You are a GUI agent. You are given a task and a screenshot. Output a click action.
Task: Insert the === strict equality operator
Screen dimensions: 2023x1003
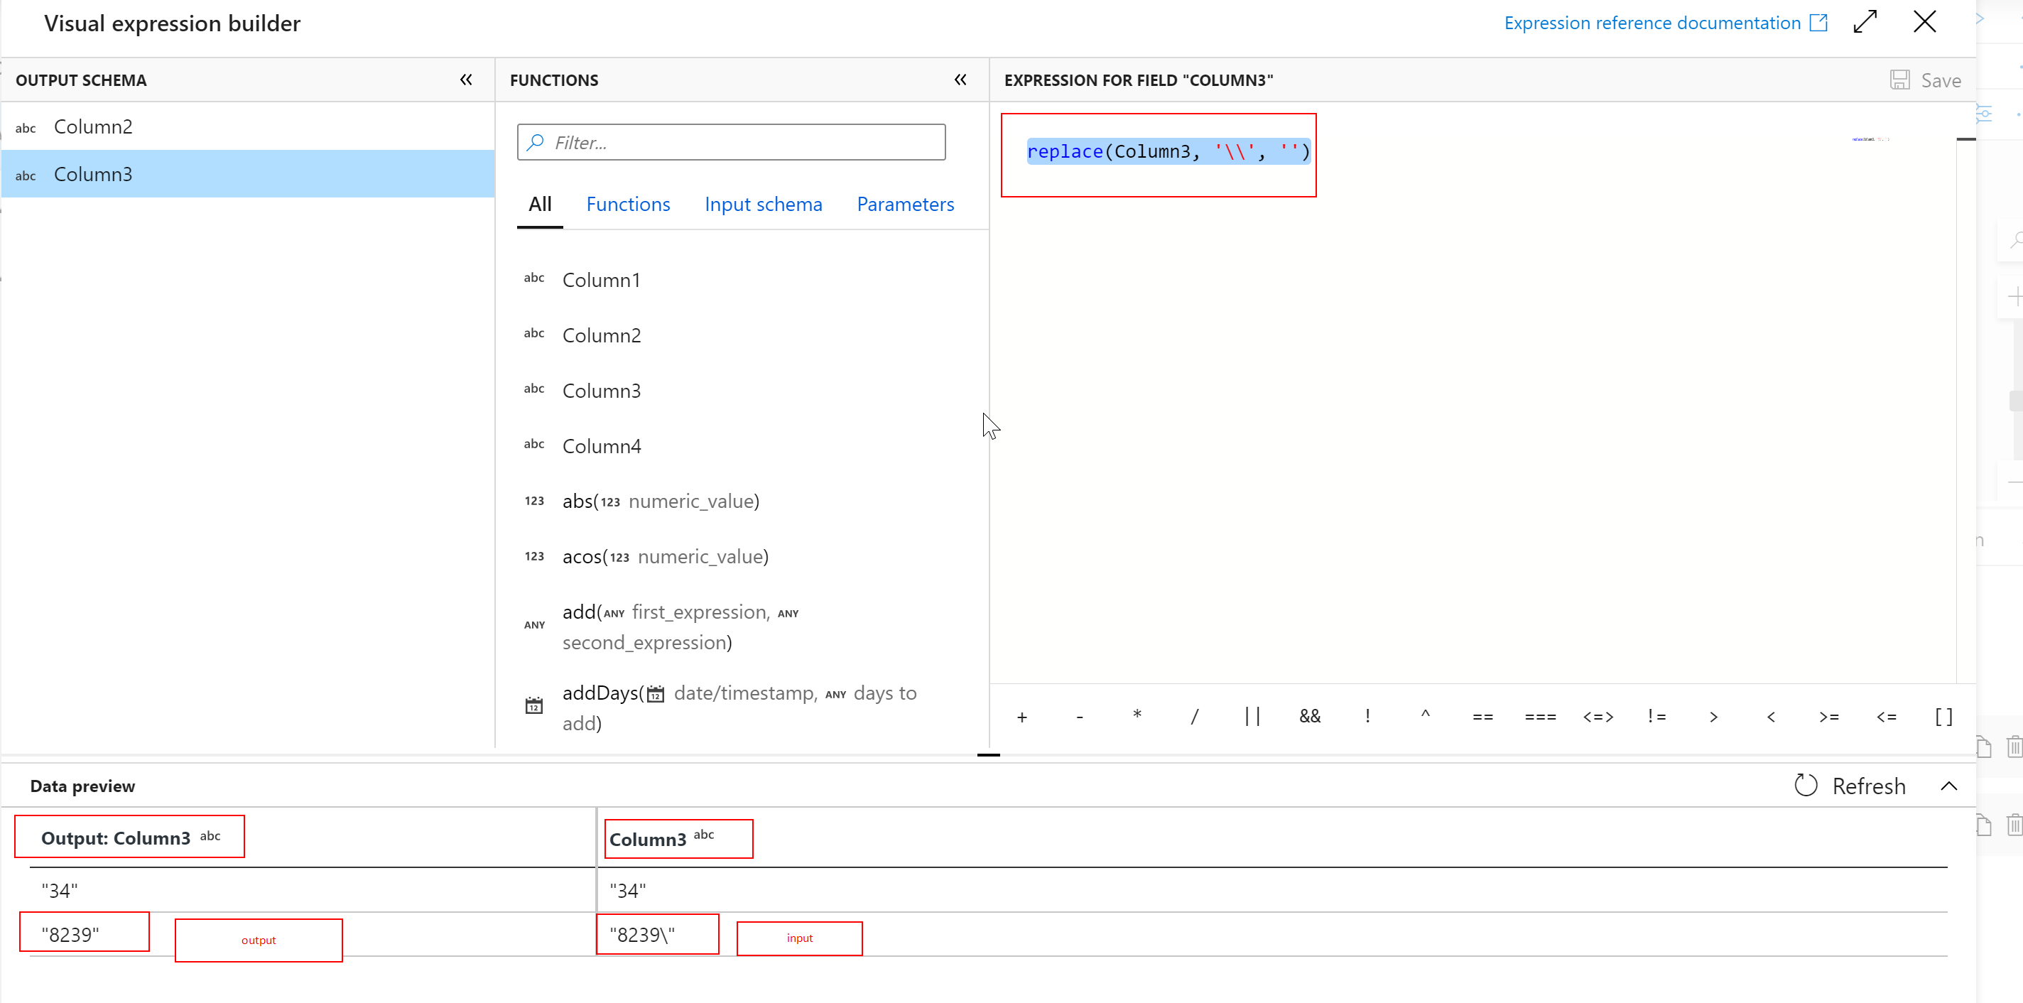point(1540,716)
